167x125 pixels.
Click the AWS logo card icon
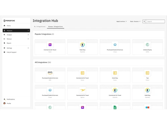[50, 73]
